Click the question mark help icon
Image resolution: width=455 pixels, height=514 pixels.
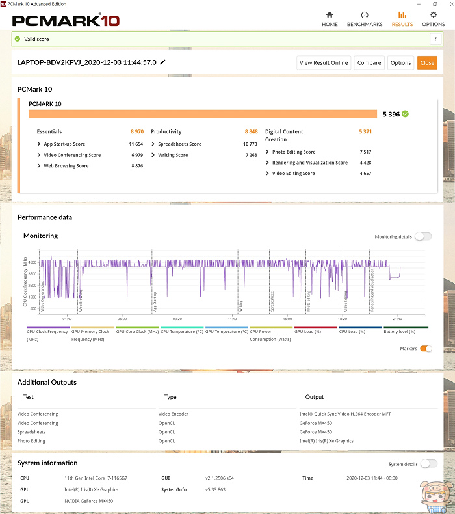pos(435,39)
